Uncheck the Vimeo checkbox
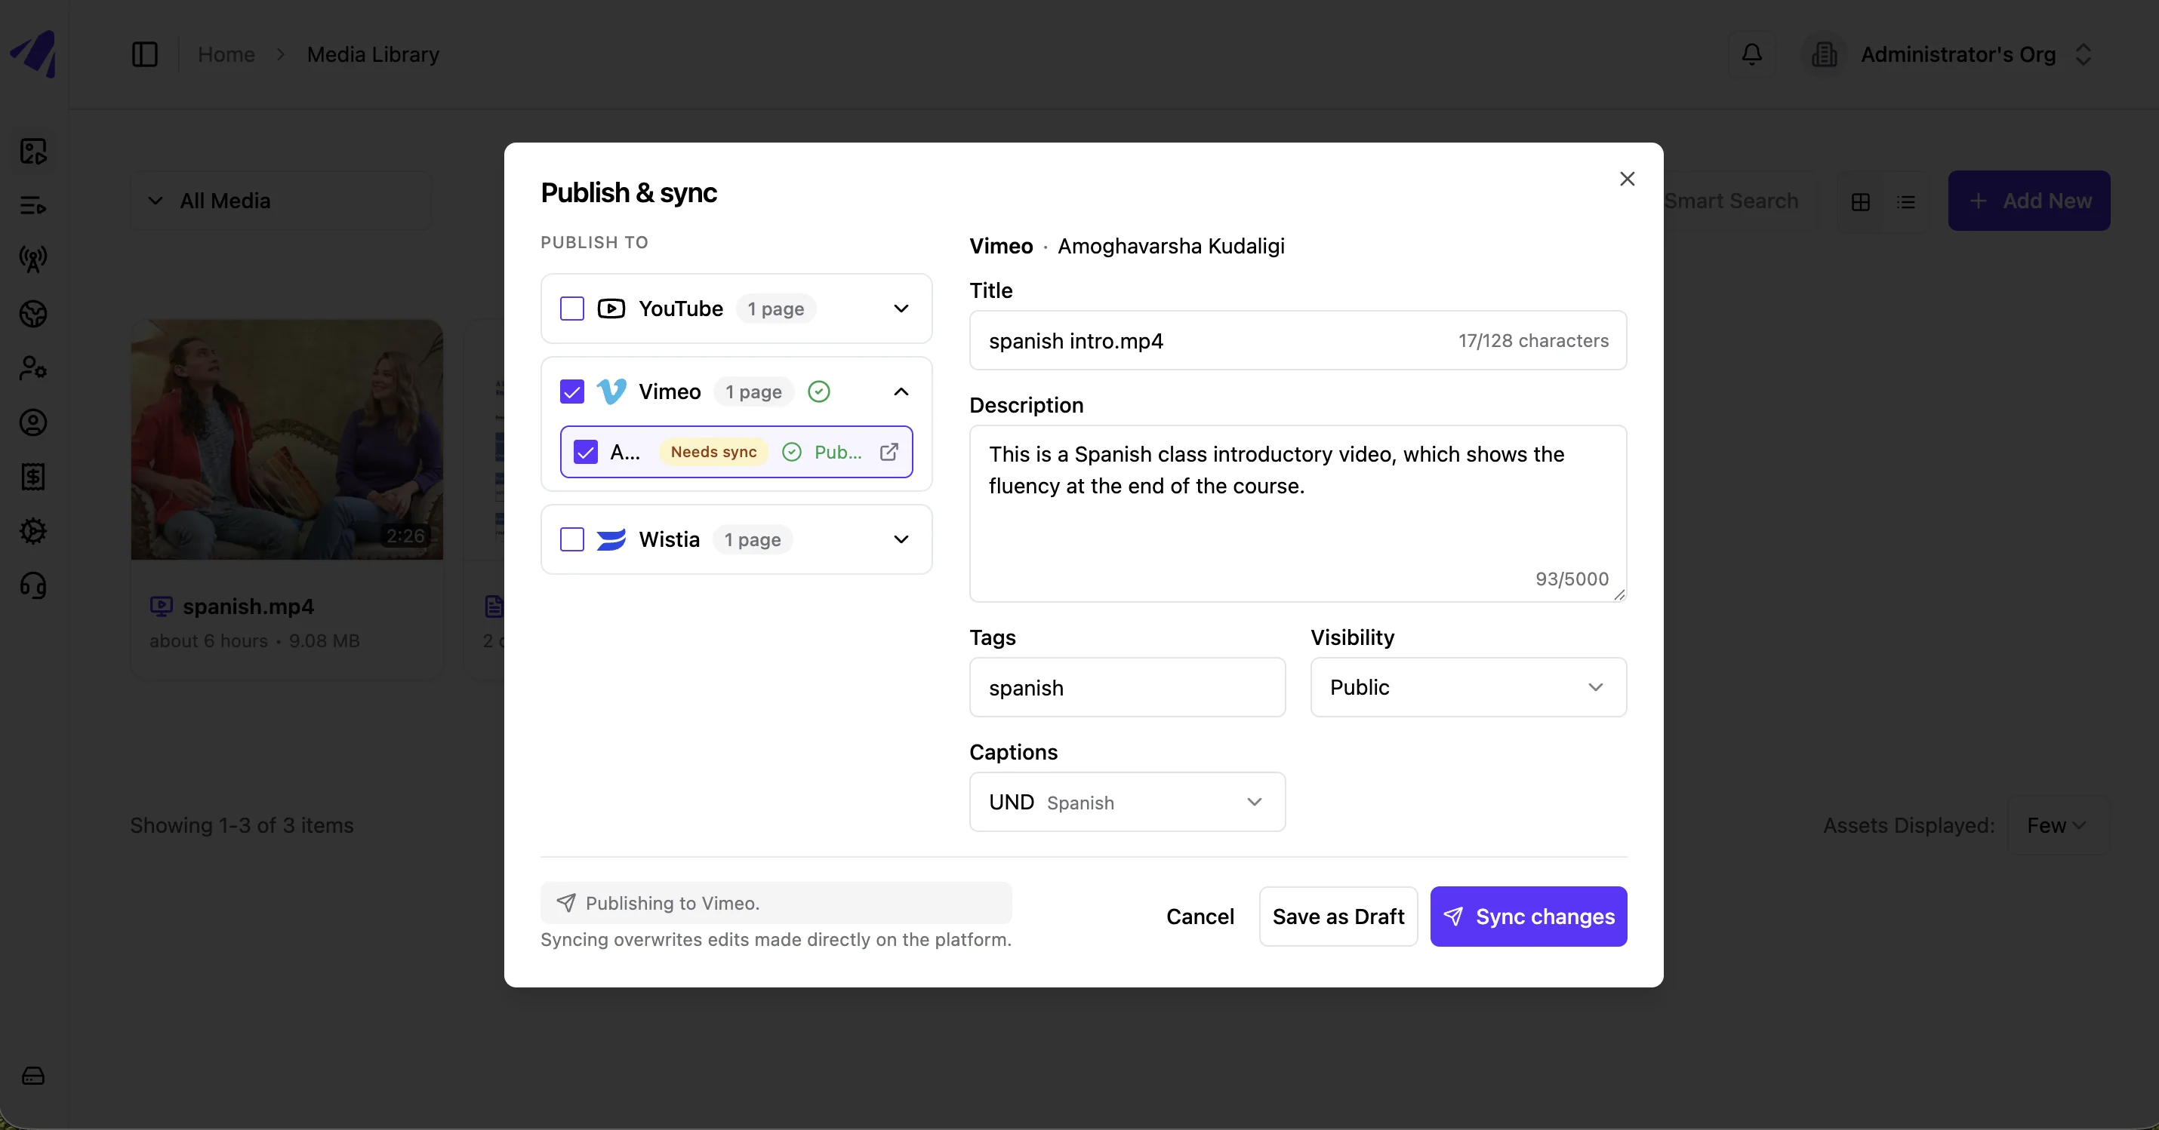2159x1130 pixels. (x=571, y=392)
